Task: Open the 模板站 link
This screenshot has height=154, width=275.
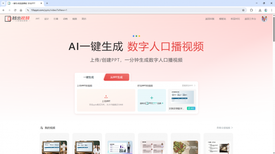Action: [x=222, y=19]
